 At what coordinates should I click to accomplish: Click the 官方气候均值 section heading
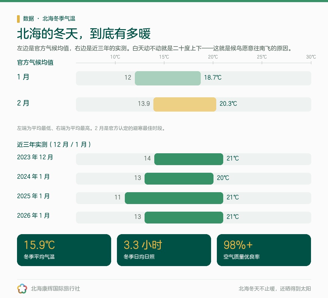point(35,62)
